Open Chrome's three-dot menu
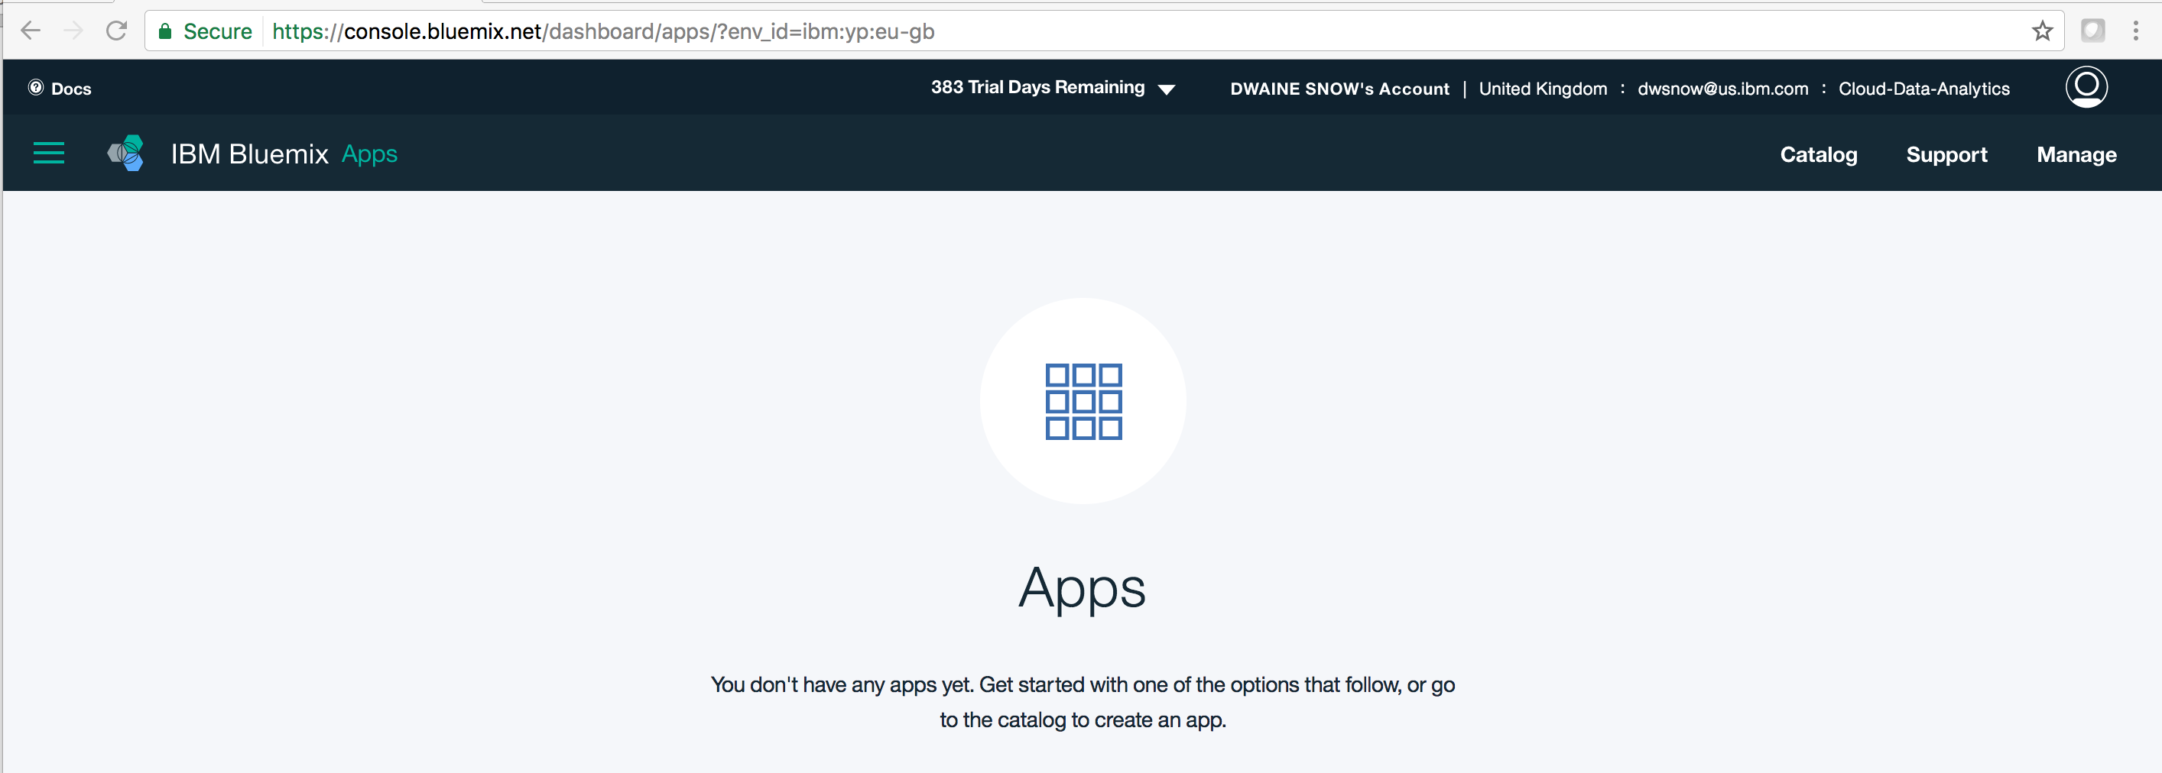The height and width of the screenshot is (773, 2162). tap(2136, 31)
